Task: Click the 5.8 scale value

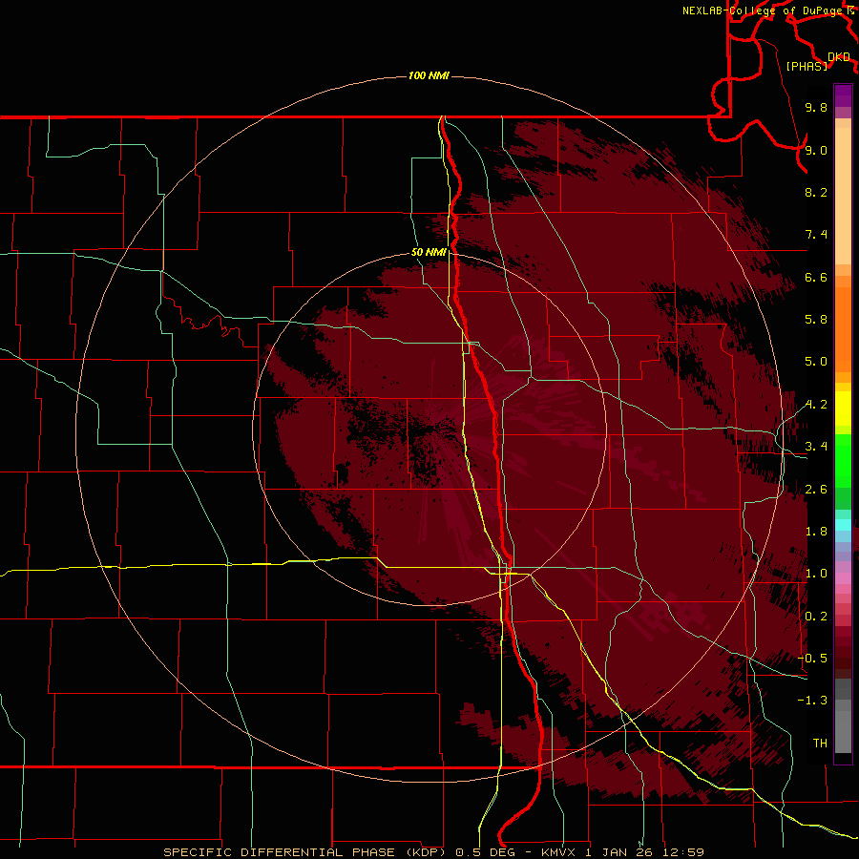Action: click(x=816, y=320)
